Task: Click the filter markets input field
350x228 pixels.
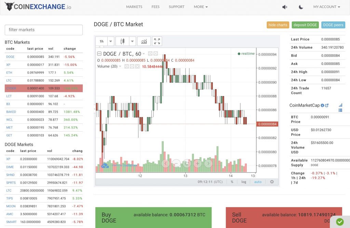Action: 44,30
